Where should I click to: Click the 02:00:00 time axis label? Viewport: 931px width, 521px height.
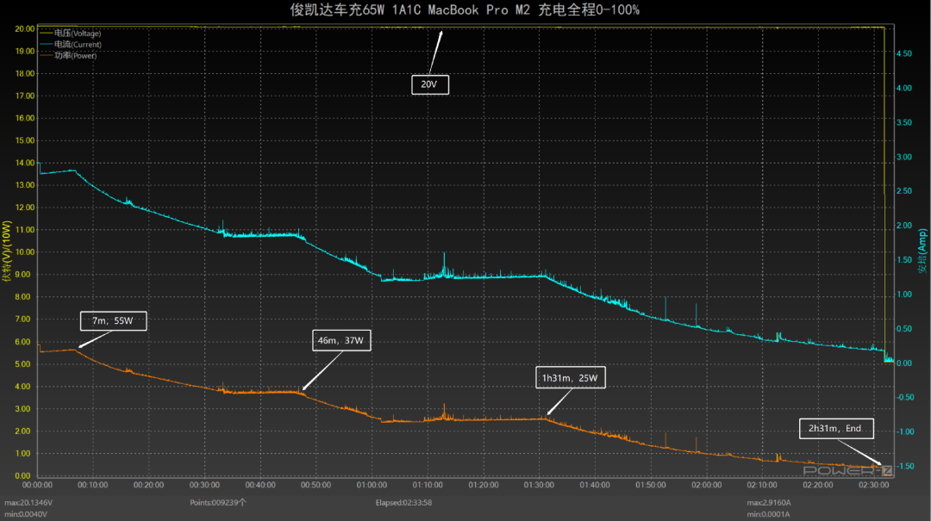tap(707, 485)
